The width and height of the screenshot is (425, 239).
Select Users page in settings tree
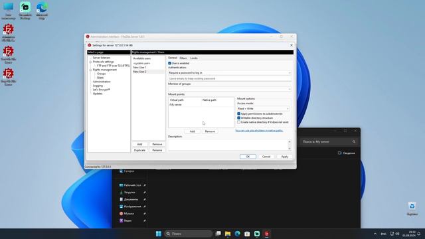(100, 78)
